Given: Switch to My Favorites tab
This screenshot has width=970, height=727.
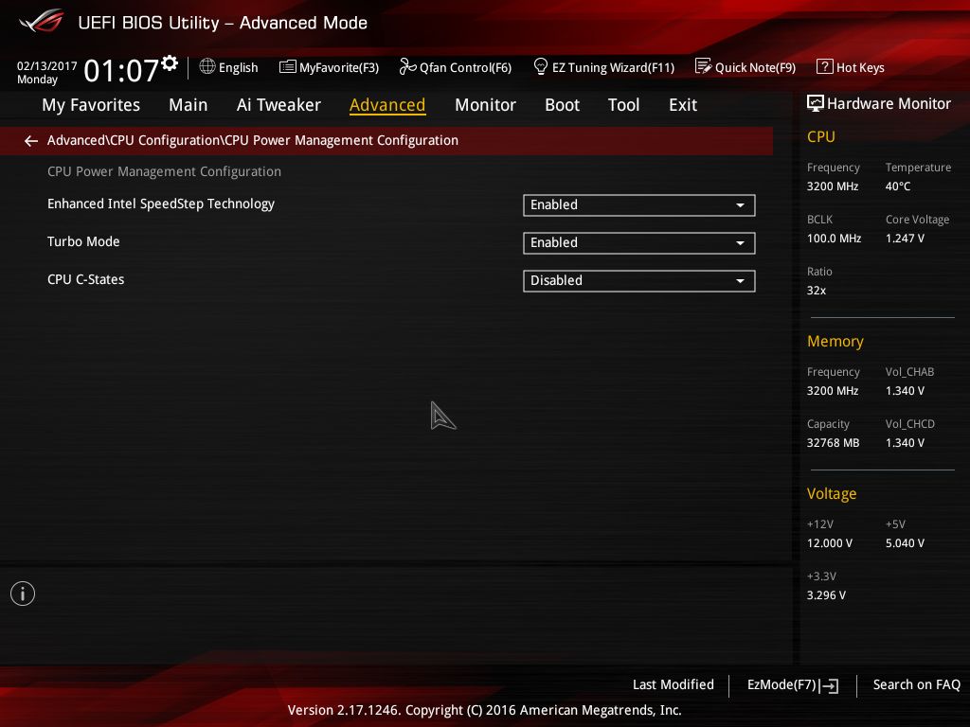Looking at the screenshot, I should click(91, 105).
